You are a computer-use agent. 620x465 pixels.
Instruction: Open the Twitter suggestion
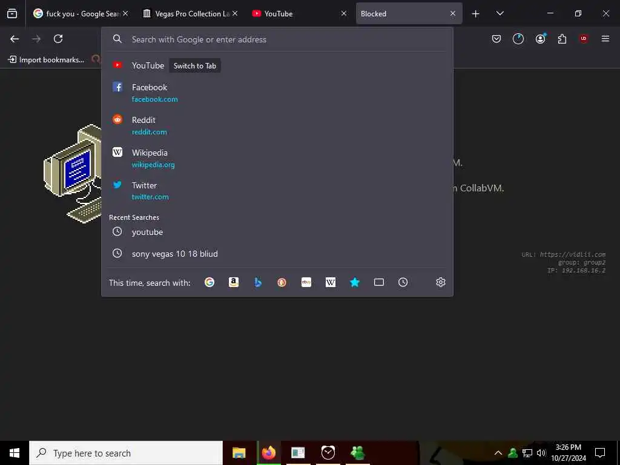coord(277,191)
